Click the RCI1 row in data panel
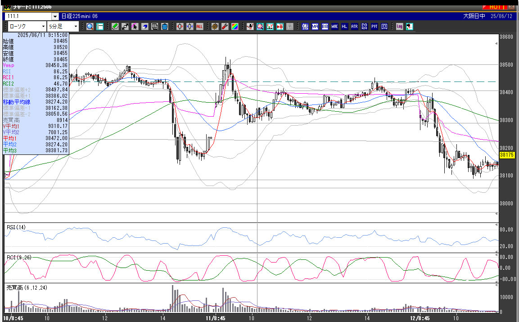519x322 pixels. click(35, 77)
